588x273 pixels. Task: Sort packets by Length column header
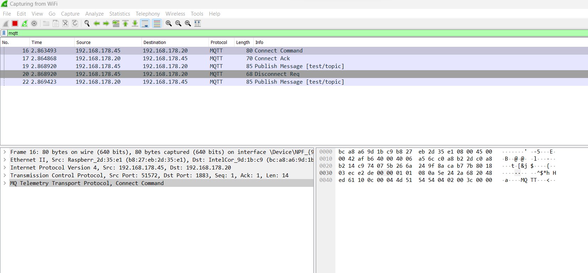point(243,42)
